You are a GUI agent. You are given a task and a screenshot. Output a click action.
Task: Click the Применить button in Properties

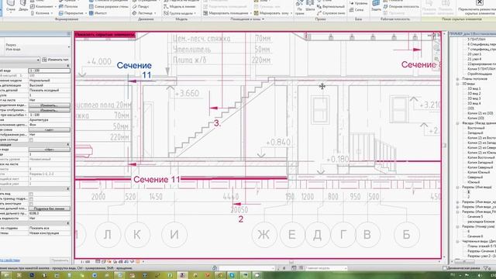click(60, 260)
